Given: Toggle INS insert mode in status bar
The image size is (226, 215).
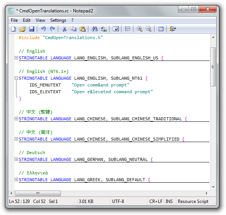Looking at the screenshot, I should pyautogui.click(x=169, y=201).
